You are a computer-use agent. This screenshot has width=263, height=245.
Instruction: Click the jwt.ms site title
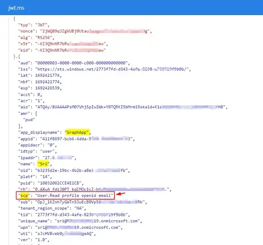pos(16,8)
